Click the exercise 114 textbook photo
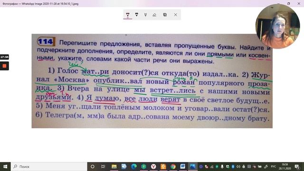This screenshot has height=171, width=304. (x=152, y=81)
